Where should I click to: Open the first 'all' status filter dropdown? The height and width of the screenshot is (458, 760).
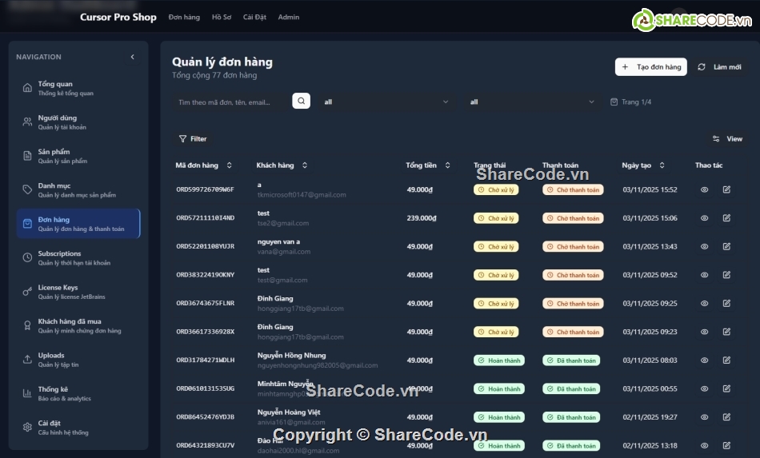point(386,102)
